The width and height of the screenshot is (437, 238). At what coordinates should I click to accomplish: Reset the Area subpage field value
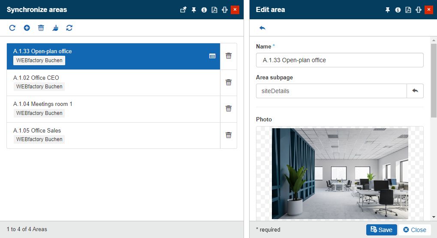415,91
